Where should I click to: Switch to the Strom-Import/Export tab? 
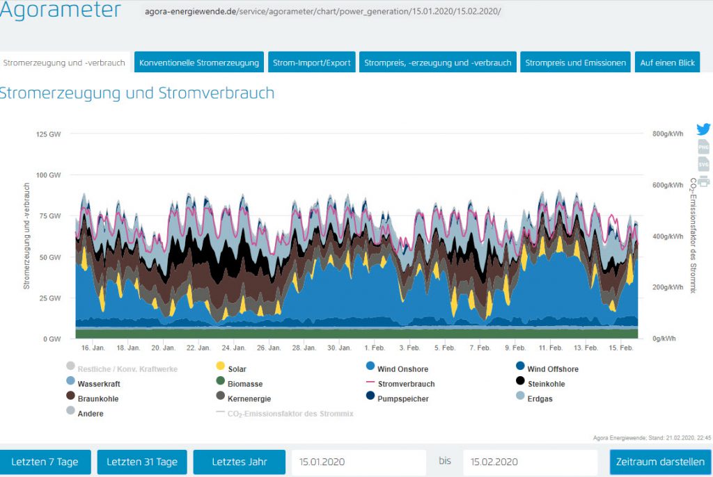pos(311,63)
